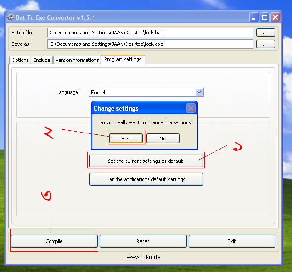292x272 pixels.
Task: Browse for the Batch file path
Action: [x=265, y=33]
